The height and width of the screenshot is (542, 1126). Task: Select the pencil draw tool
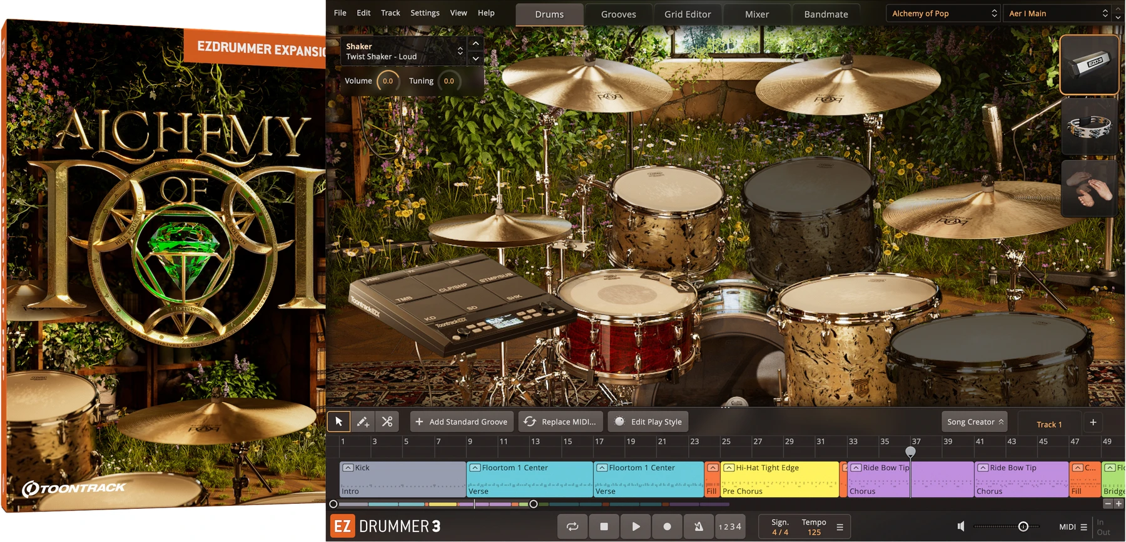[363, 422]
